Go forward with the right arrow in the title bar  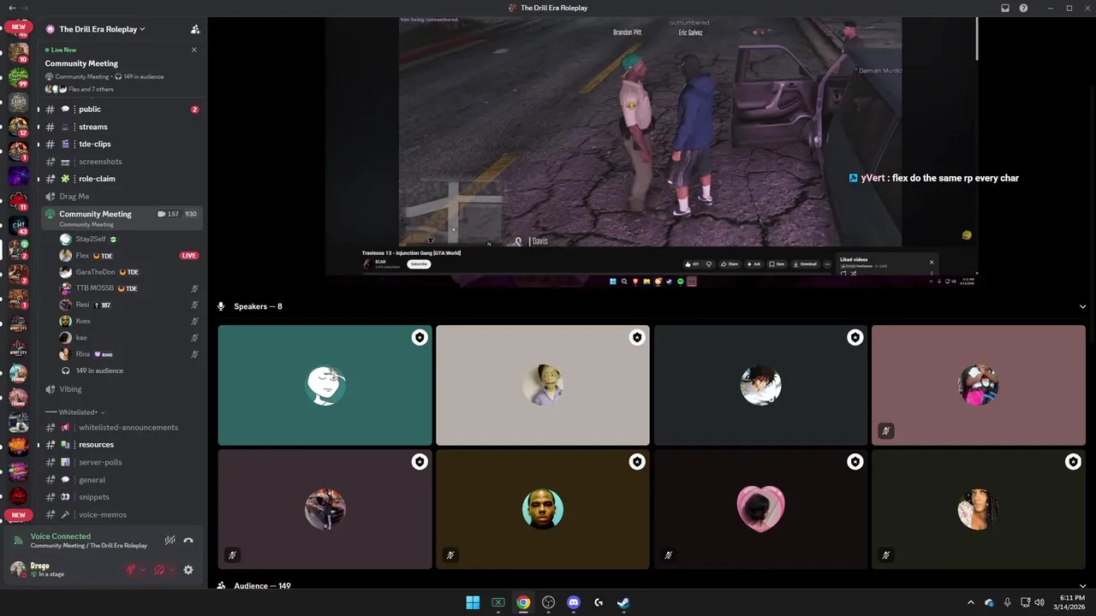coord(25,8)
